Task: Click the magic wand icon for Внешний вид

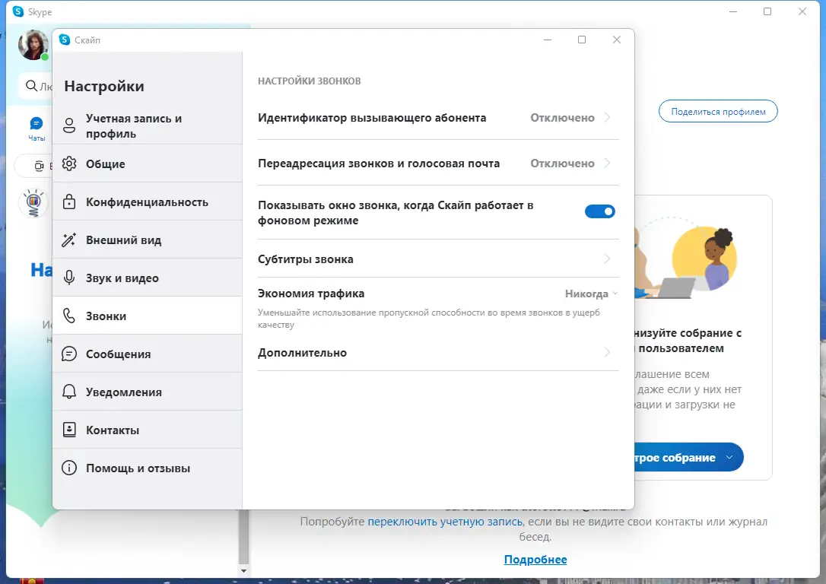Action: [x=69, y=240]
